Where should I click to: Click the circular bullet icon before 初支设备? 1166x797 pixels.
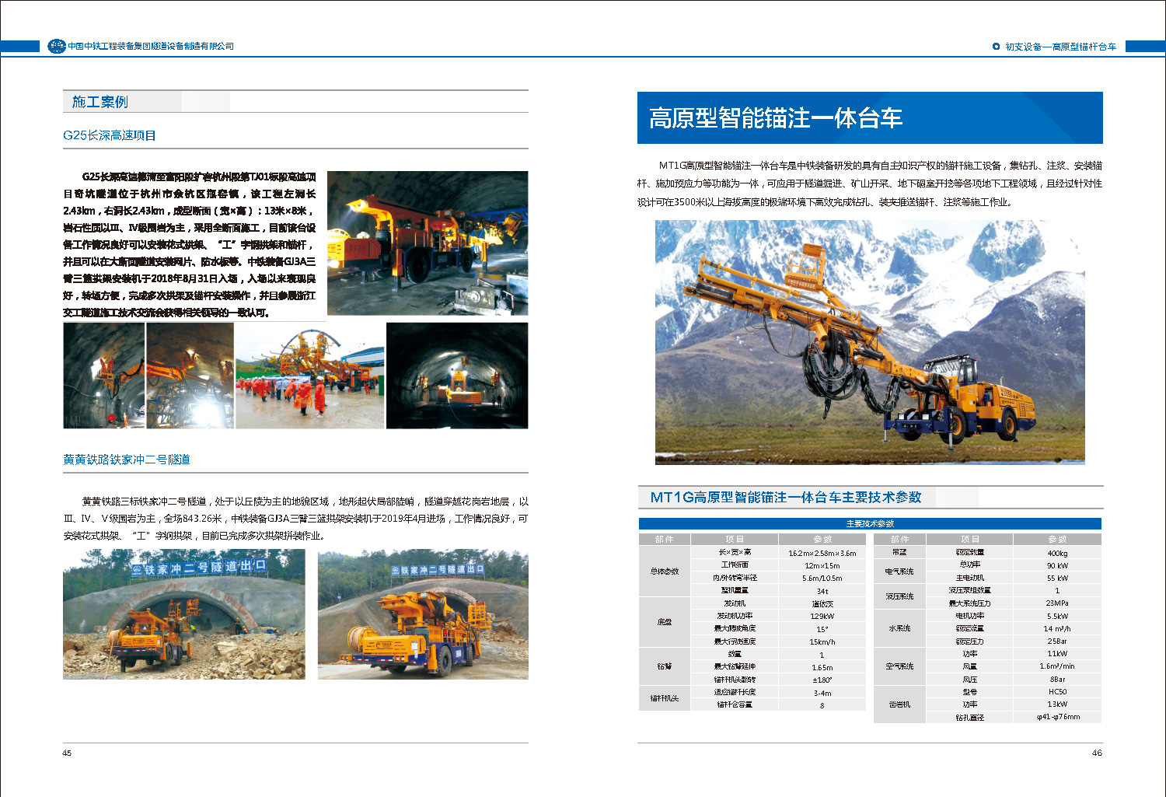[996, 47]
